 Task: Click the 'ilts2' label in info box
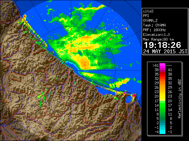click(x=148, y=11)
